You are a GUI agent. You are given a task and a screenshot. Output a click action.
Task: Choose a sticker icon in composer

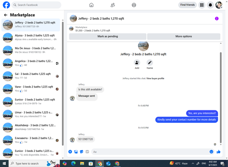(82, 151)
